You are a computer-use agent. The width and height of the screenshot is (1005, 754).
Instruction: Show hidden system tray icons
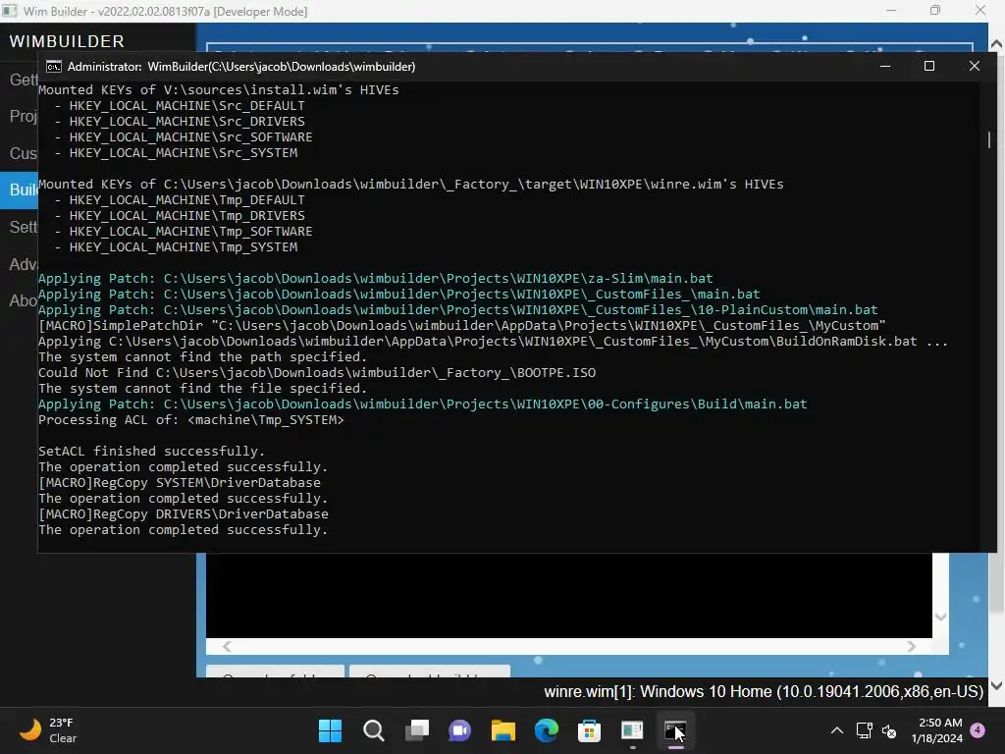pos(837,730)
